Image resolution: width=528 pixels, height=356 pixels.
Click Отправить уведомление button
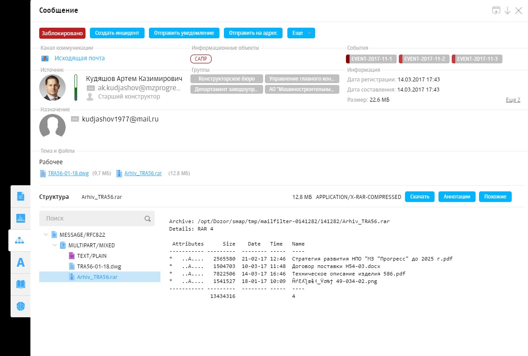pyautogui.click(x=184, y=33)
